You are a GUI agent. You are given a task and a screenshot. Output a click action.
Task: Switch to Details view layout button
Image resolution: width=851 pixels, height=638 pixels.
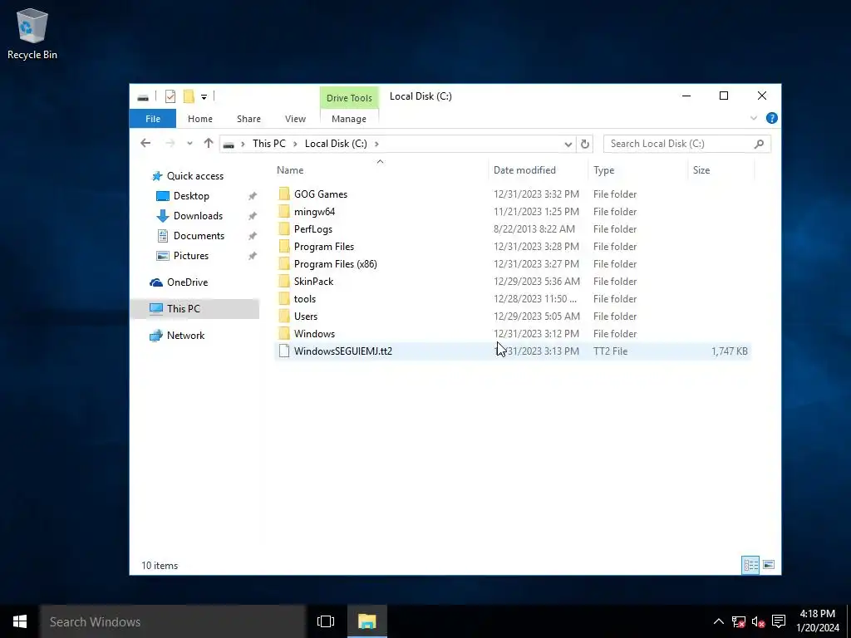pos(750,565)
